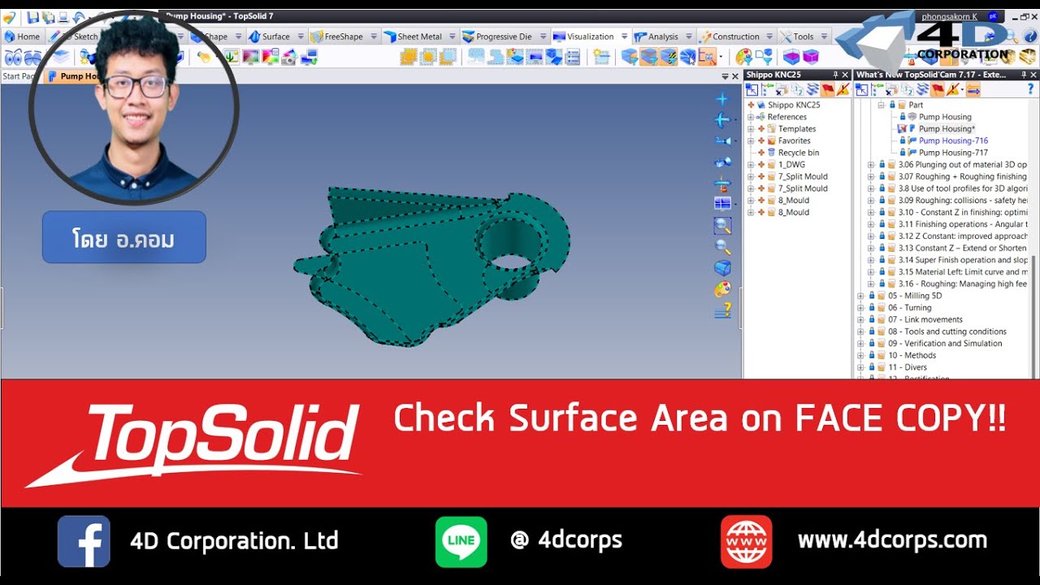Expand the References node in Shippo KNC25 tree
This screenshot has height=585, width=1040.
point(751,117)
